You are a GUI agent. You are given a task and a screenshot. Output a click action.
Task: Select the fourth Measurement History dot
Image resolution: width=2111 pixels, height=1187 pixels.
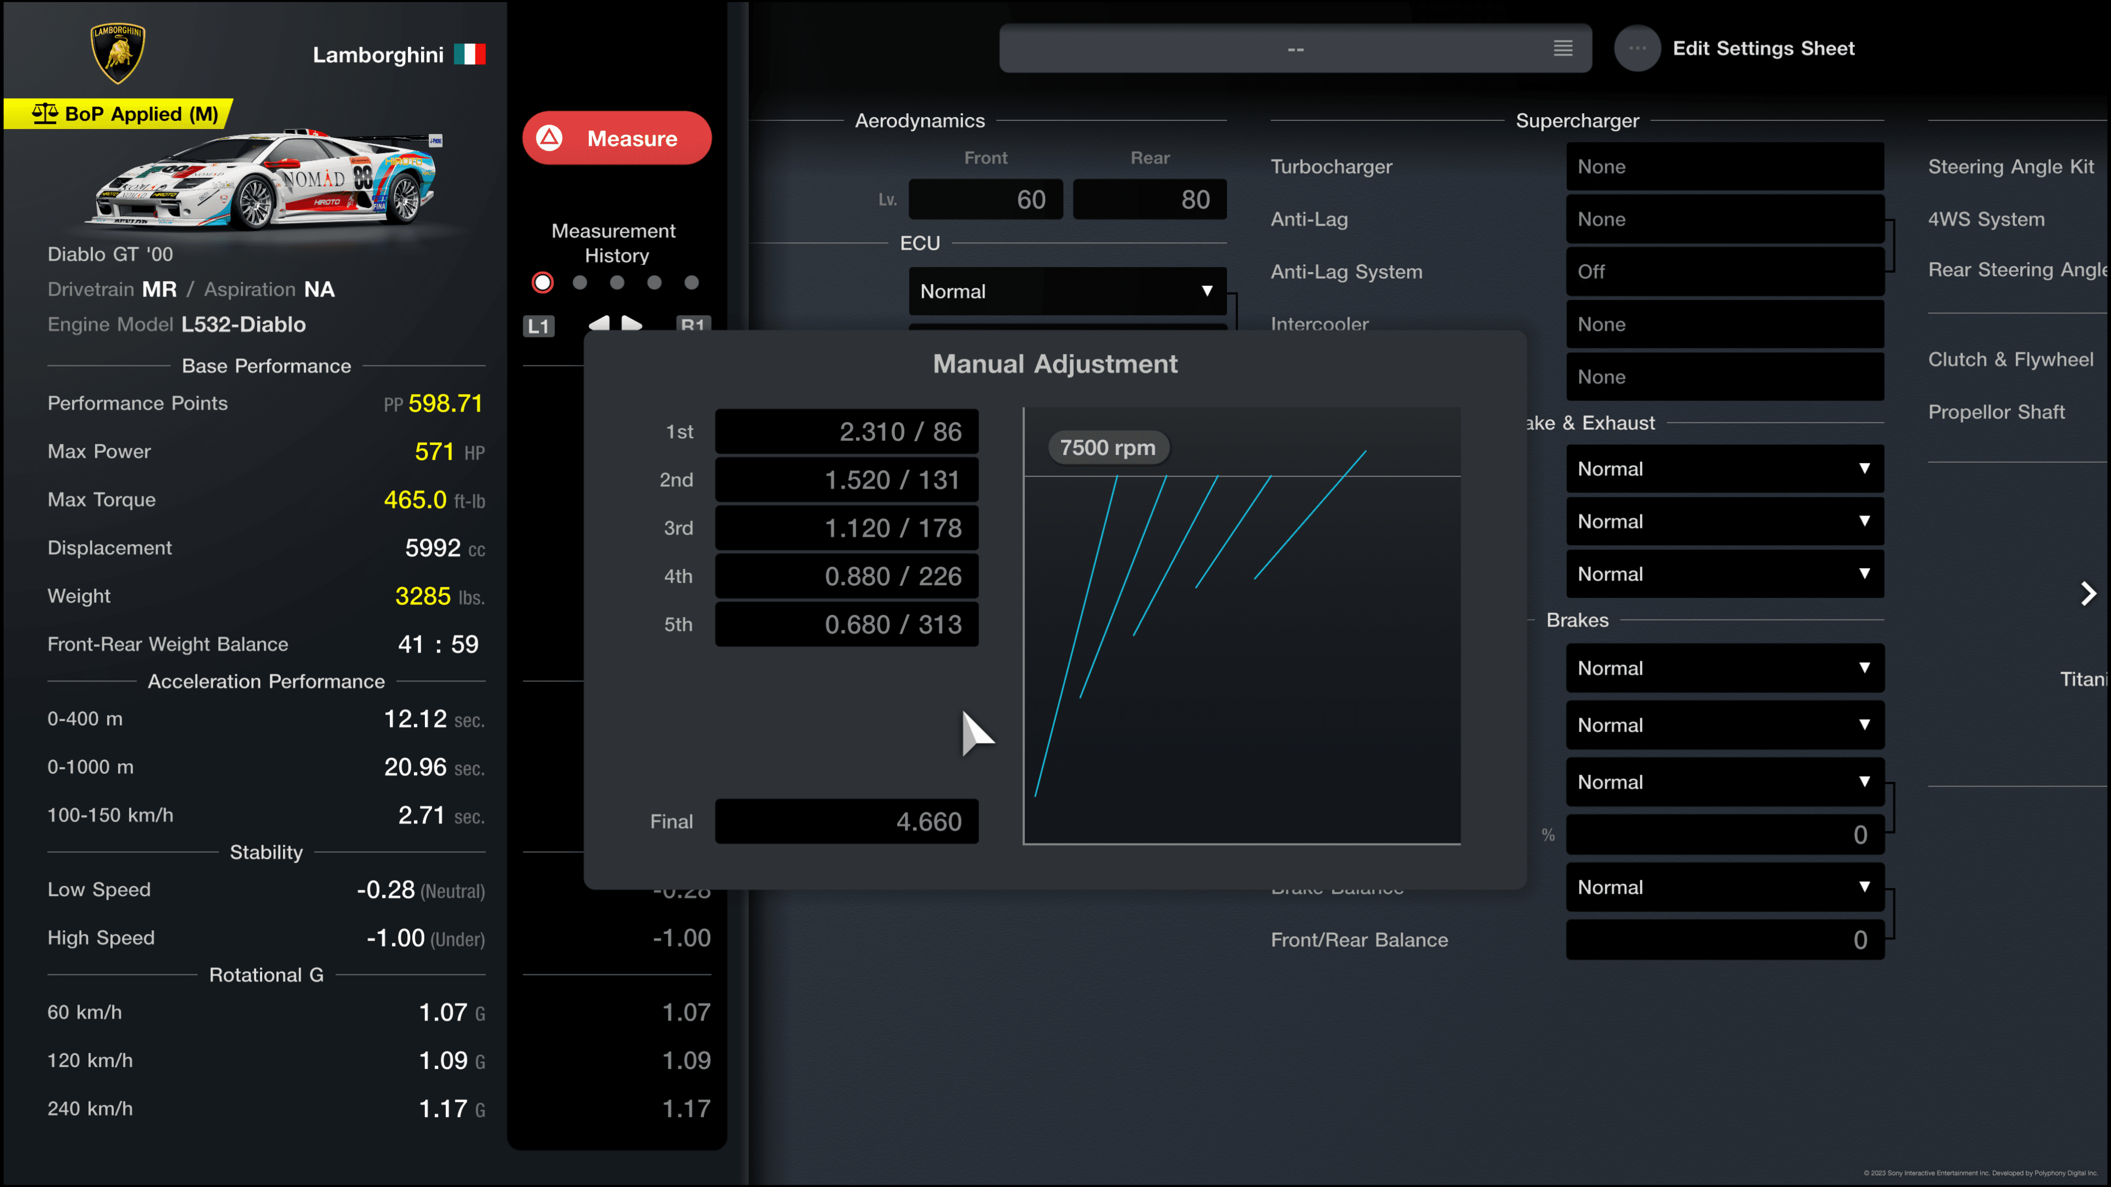(654, 282)
